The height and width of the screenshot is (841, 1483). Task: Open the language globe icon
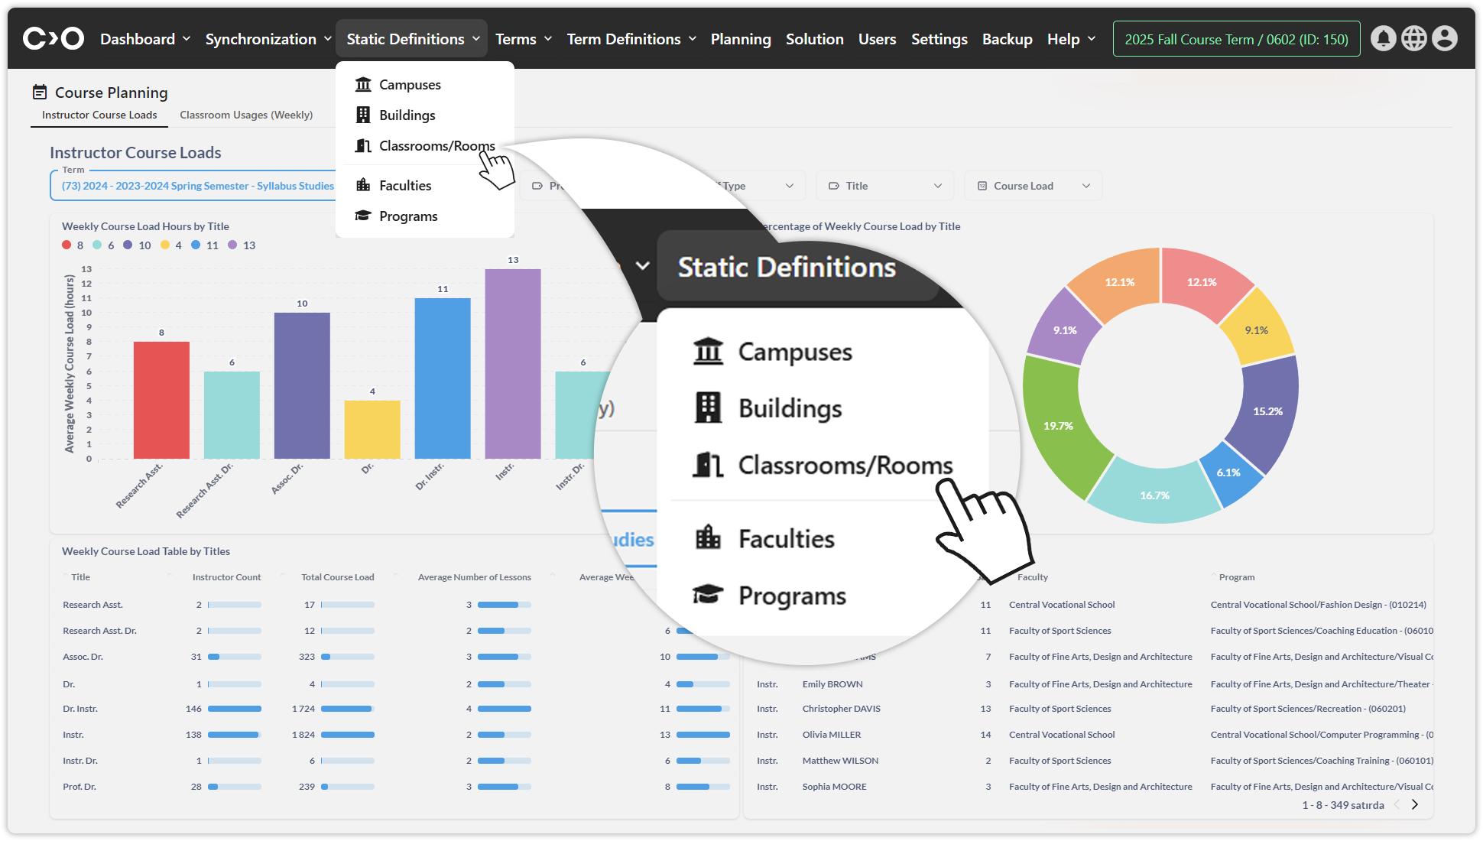pyautogui.click(x=1413, y=38)
